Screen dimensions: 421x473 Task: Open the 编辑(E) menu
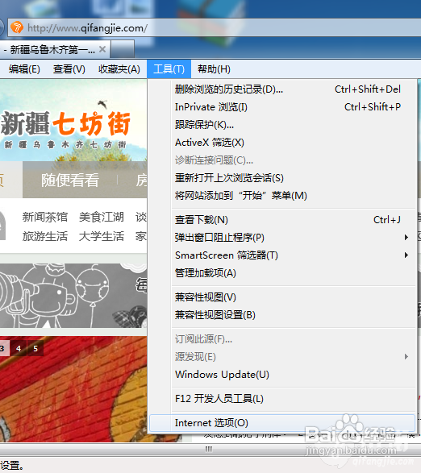click(24, 69)
